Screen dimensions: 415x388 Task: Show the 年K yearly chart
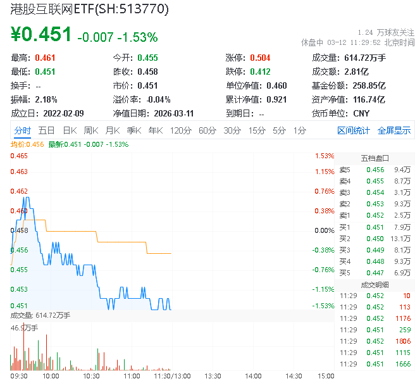[156, 130]
